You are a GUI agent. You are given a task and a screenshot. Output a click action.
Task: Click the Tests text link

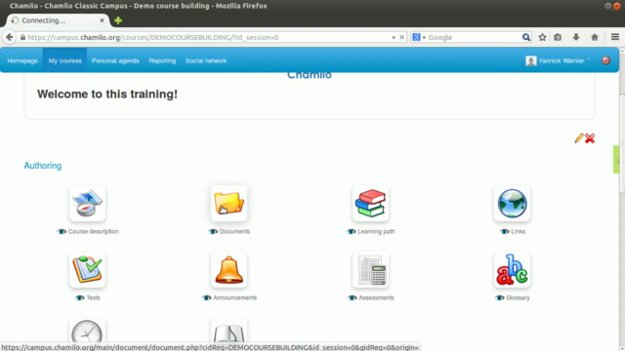tap(94, 297)
